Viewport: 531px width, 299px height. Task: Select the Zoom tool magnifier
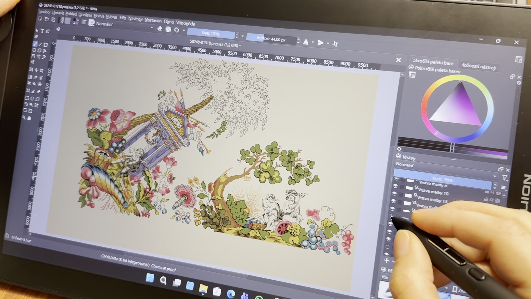(24, 118)
